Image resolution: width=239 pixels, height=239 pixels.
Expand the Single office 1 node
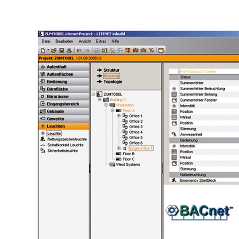pos(119,148)
